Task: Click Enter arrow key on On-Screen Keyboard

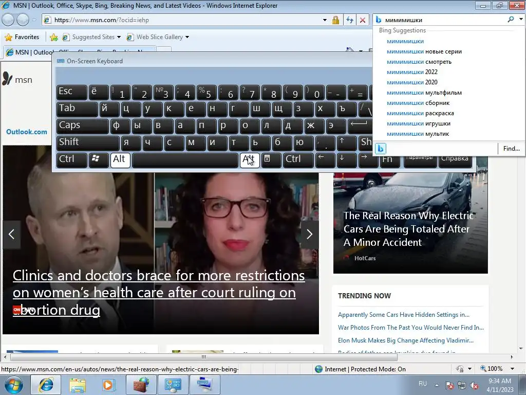Action: coord(360,126)
